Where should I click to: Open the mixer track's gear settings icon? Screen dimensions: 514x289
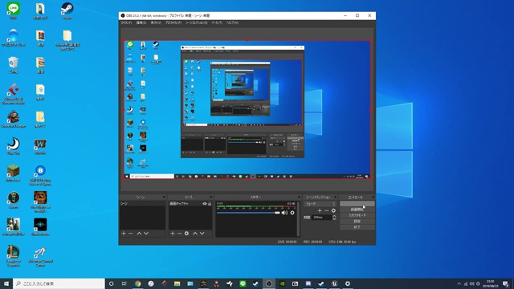(x=292, y=213)
